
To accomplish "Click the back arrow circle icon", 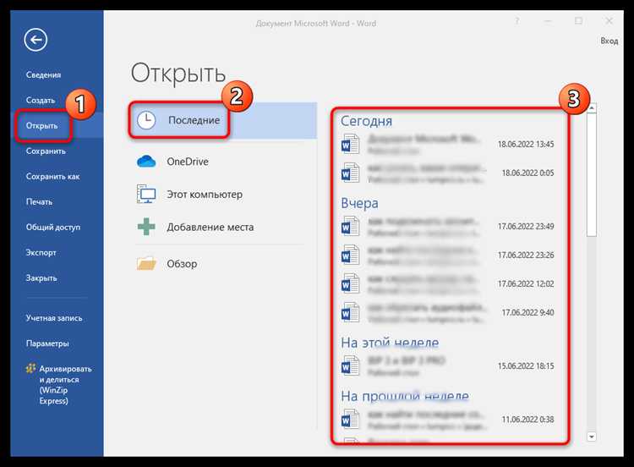I will (x=36, y=40).
